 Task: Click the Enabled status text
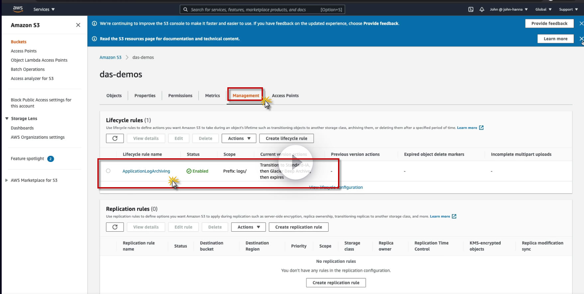[200, 171]
